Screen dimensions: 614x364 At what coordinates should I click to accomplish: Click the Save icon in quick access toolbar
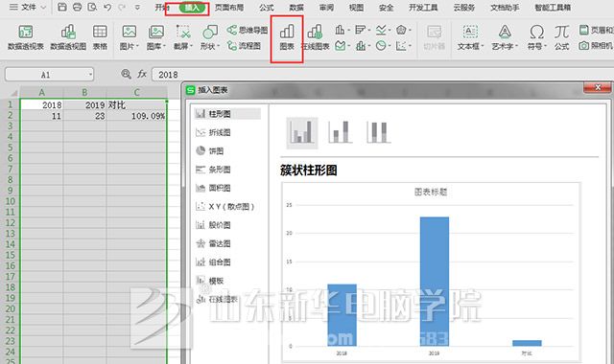[61, 7]
